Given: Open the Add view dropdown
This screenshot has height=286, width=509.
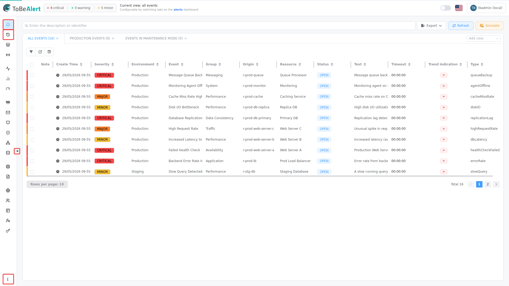Looking at the screenshot, I should tap(484, 38).
